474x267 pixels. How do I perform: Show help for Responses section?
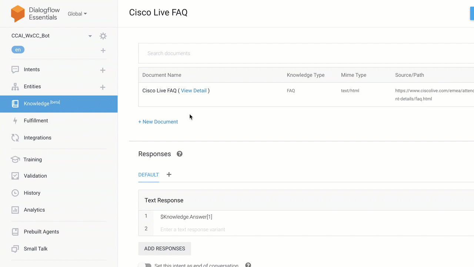[x=180, y=154]
